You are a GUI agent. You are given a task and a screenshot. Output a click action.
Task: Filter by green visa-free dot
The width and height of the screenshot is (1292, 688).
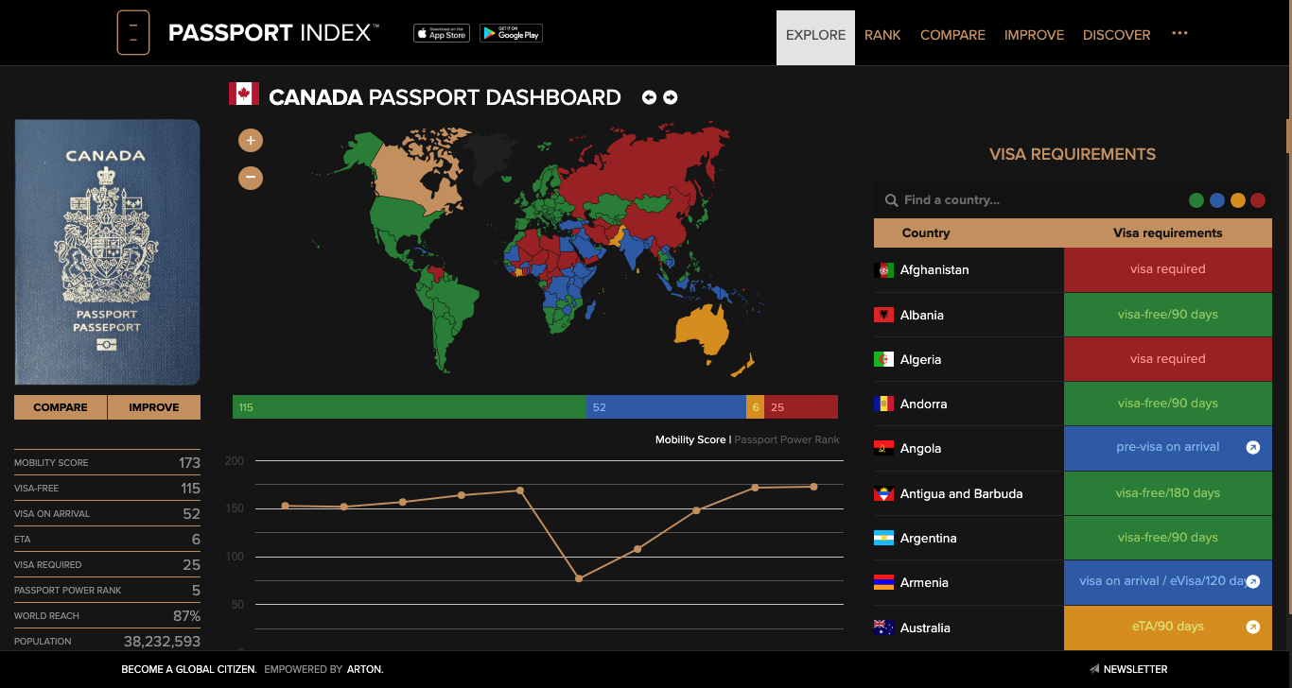[x=1196, y=200]
